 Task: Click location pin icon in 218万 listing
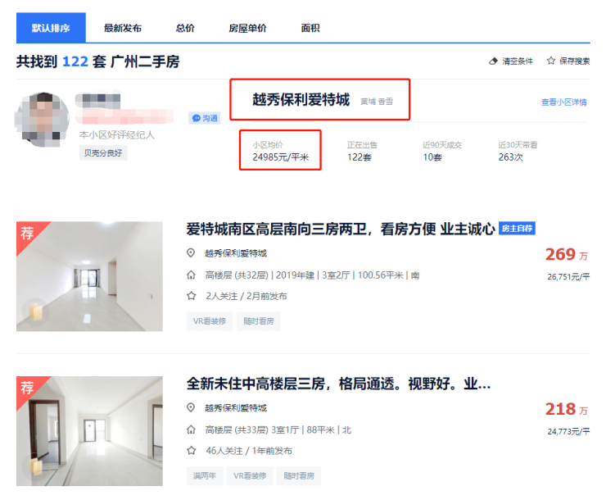[x=191, y=407]
